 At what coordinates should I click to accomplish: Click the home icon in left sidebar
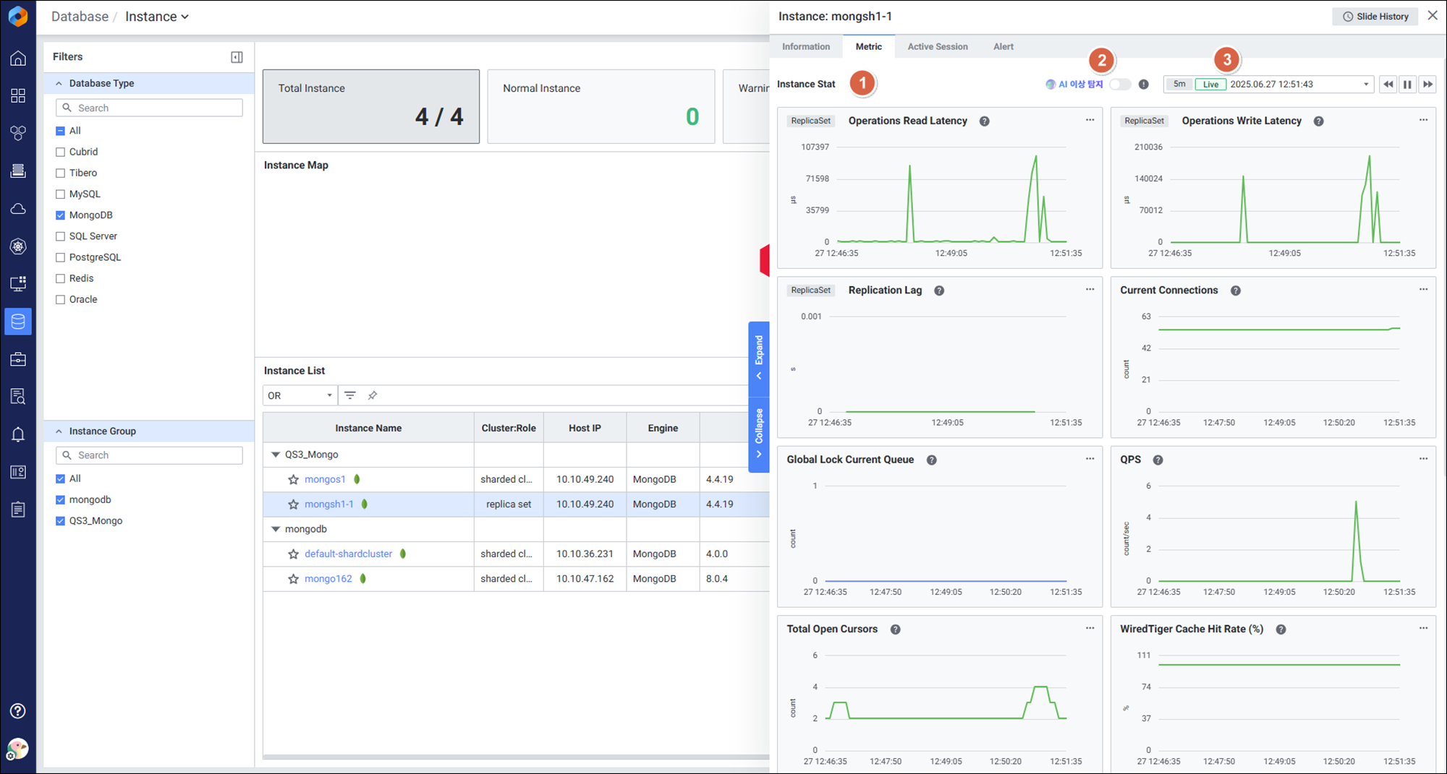tap(18, 59)
